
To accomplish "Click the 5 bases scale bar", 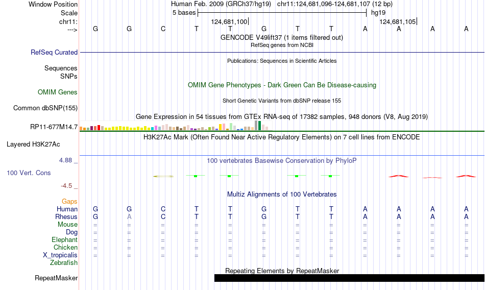I will (282, 13).
